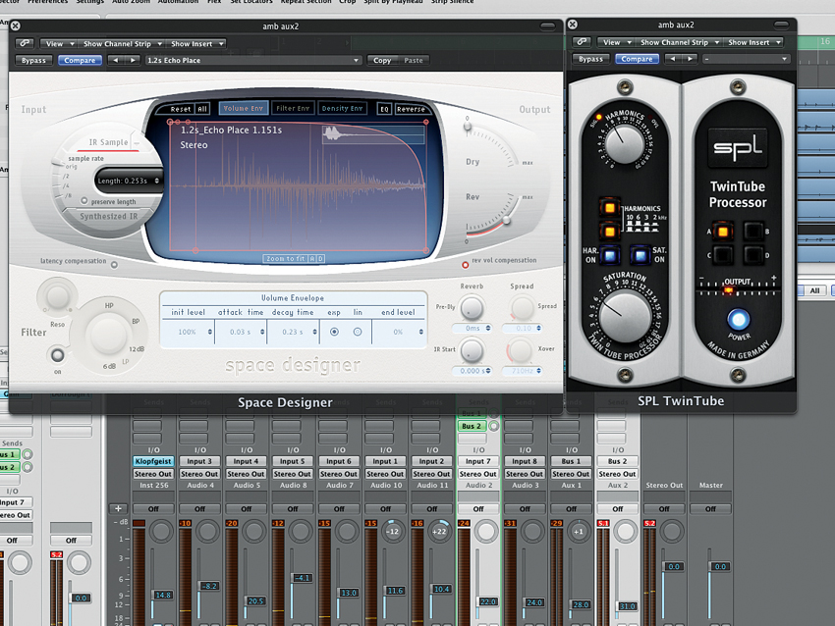The width and height of the screenshot is (835, 626).
Task: Select preset D on TwinTube
Action: 753,255
